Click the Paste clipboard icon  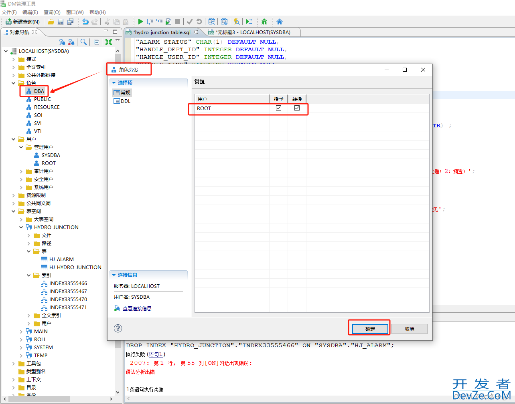(126, 22)
